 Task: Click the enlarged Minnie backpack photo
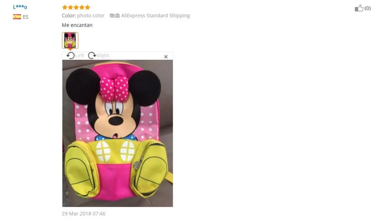tap(117, 133)
